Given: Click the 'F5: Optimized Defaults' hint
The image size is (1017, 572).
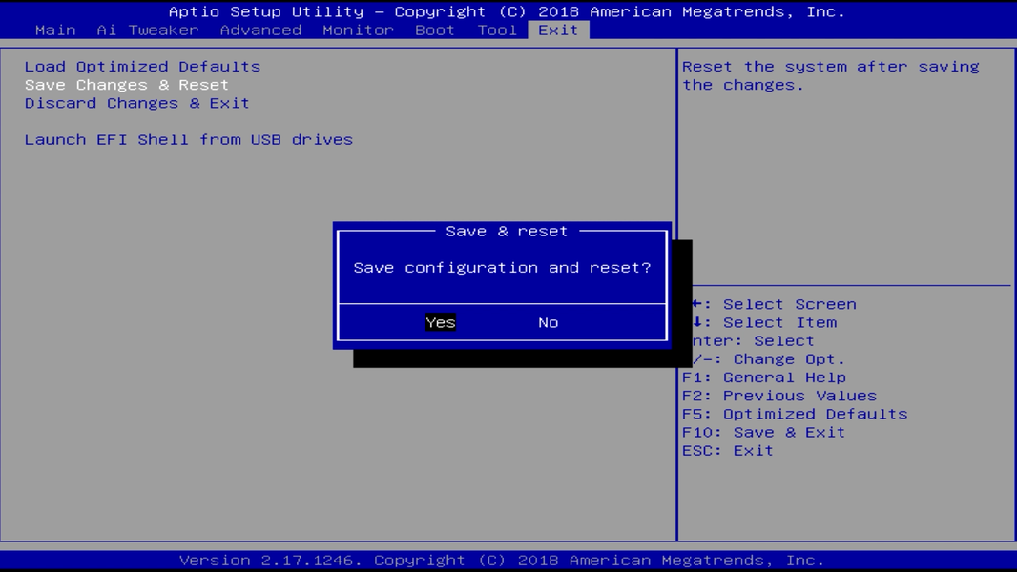Looking at the screenshot, I should [x=795, y=414].
